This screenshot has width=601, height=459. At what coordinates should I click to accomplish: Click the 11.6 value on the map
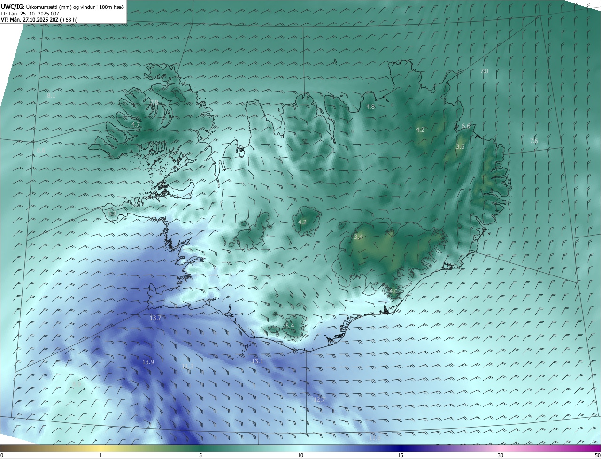pyautogui.click(x=375, y=438)
